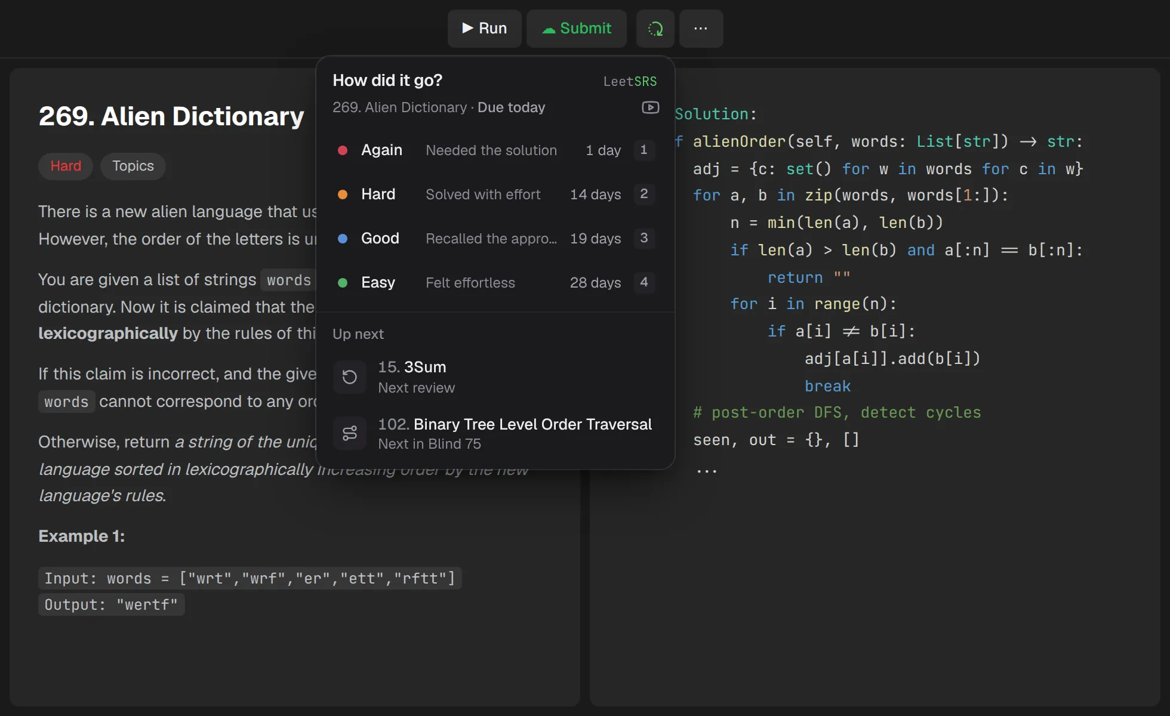Click the 'adj[a[i]].add(b[i])' code line
Screen dimensions: 1170x716
(892, 359)
